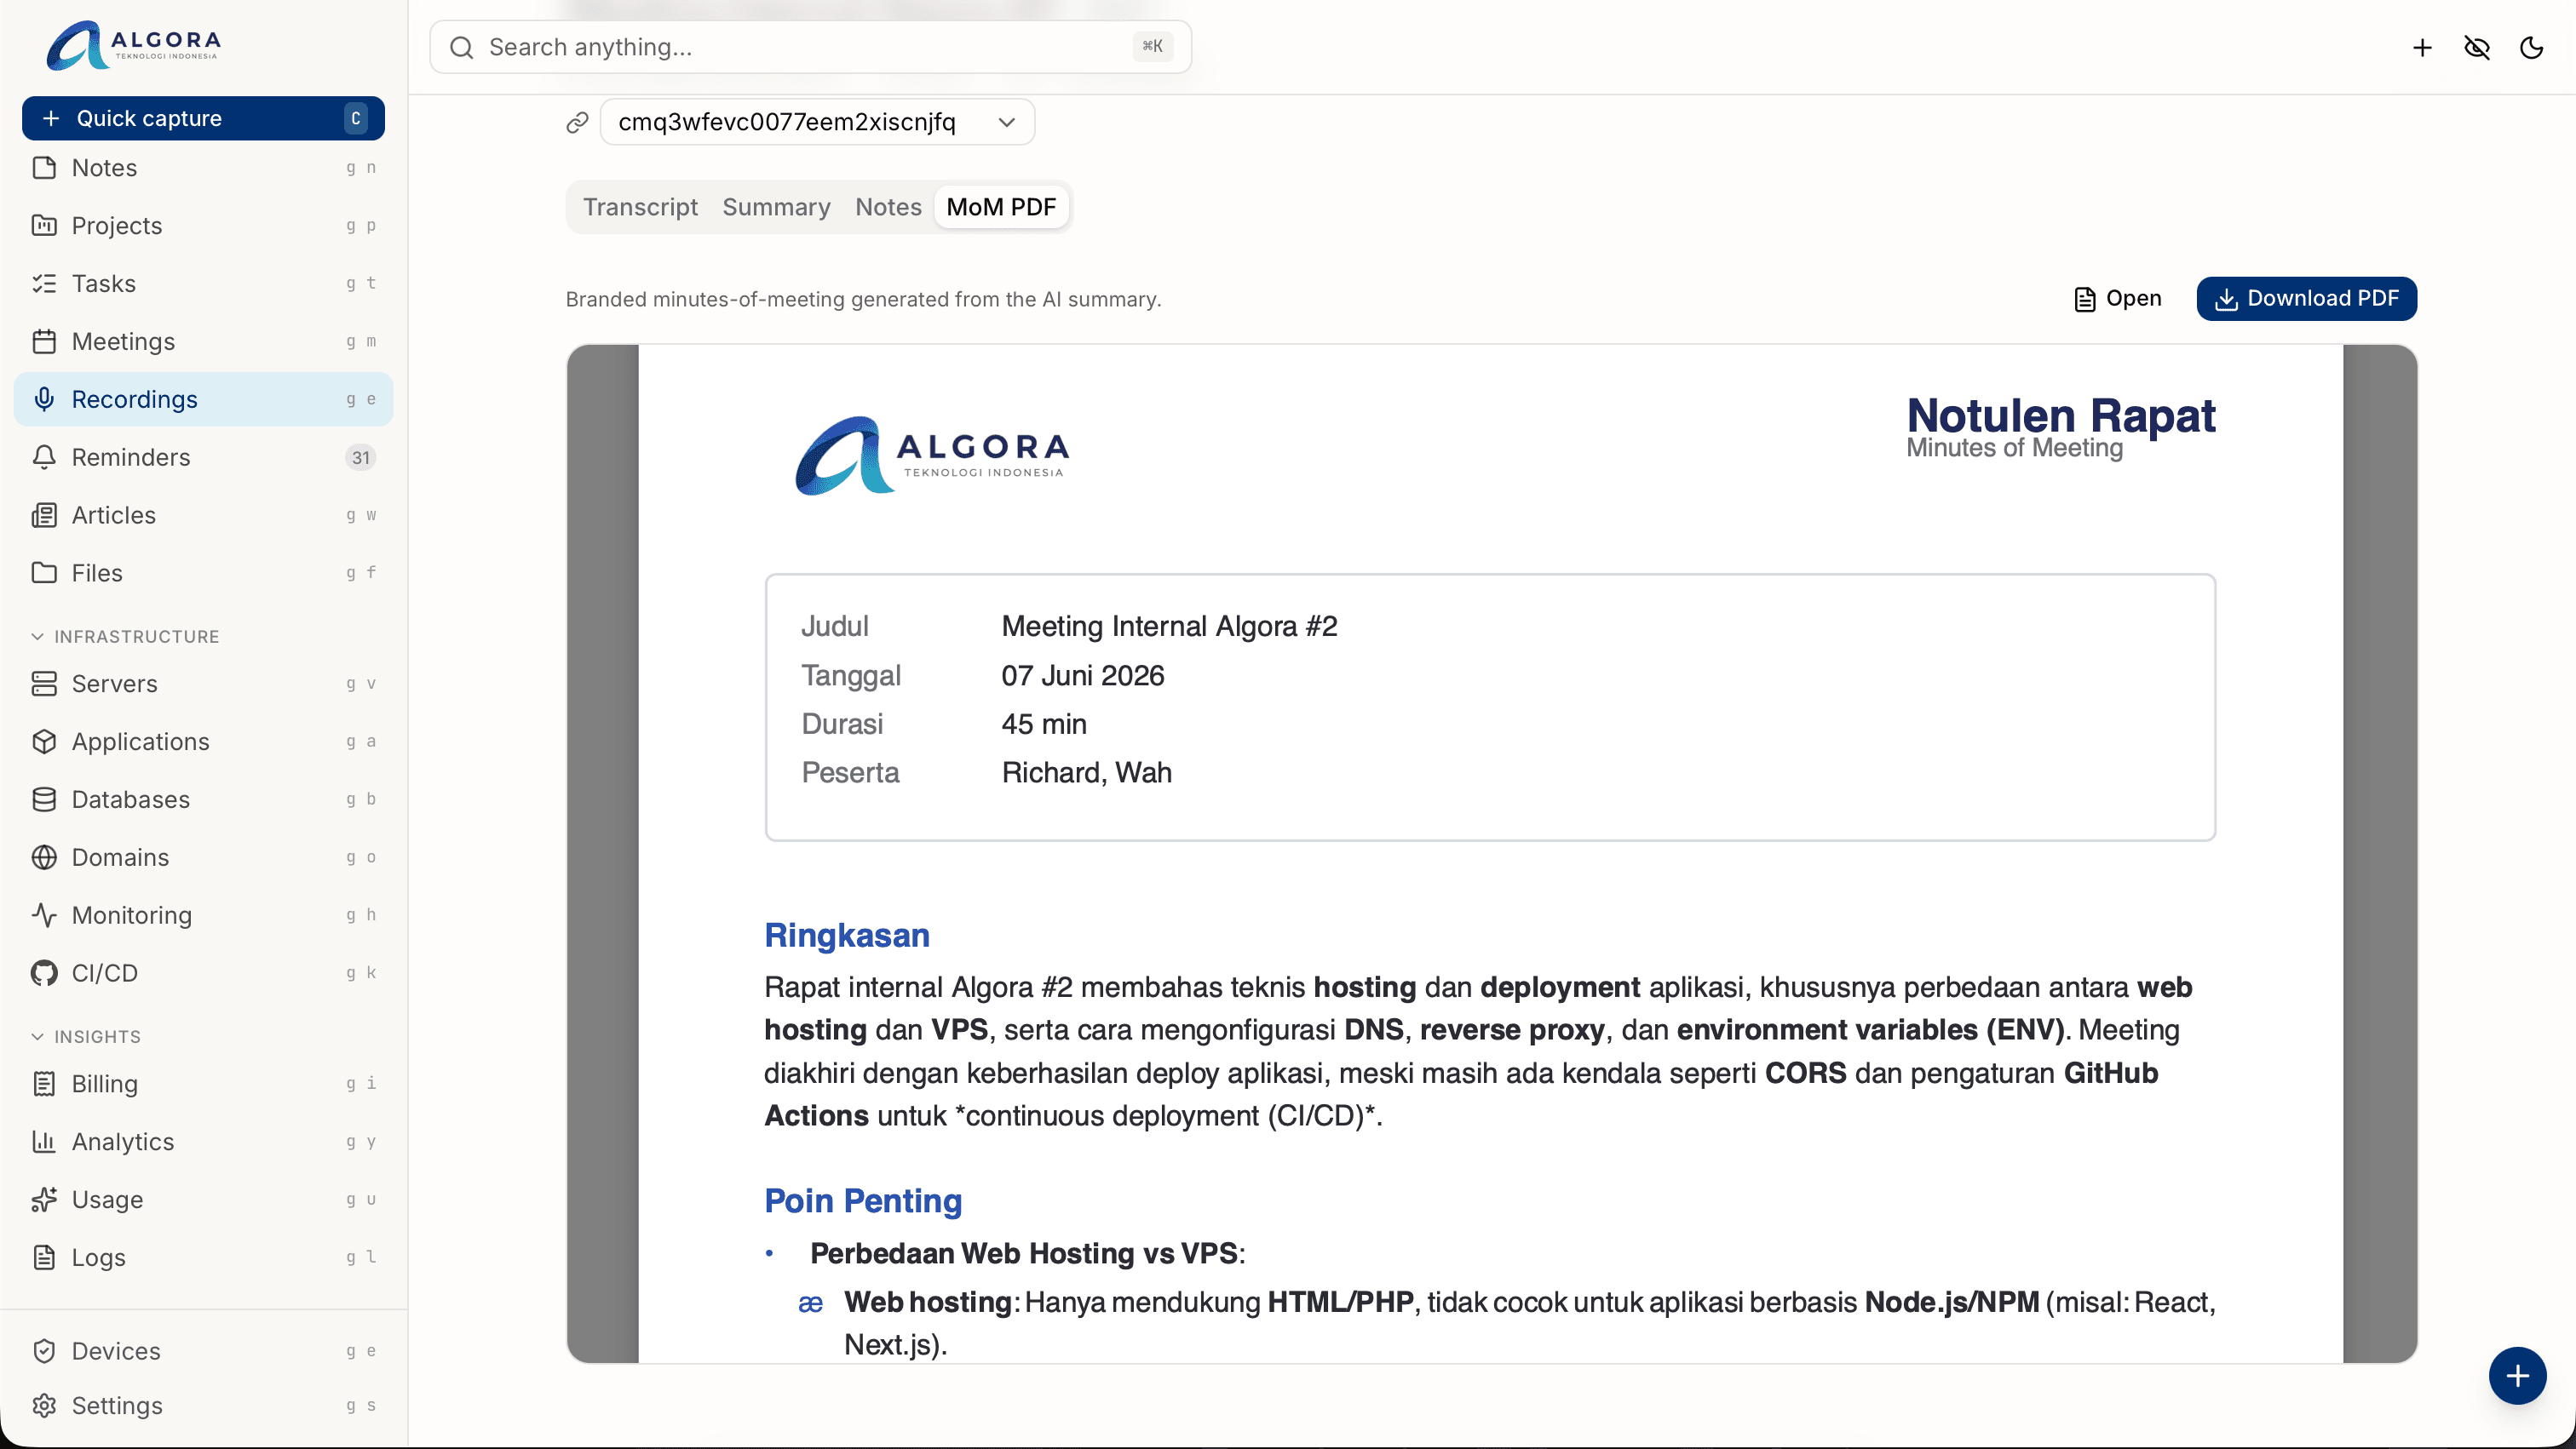Open the Projects sidebar icon
Viewport: 2576px width, 1449px height.
[x=44, y=226]
